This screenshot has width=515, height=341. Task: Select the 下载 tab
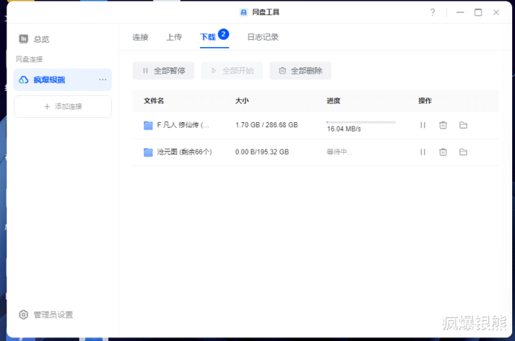pos(208,37)
